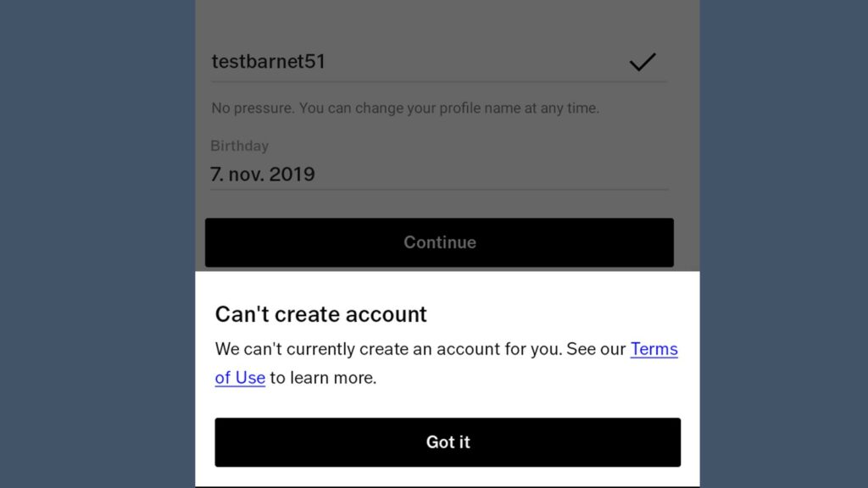The width and height of the screenshot is (868, 488).
Task: Click the 'to learn more.' text
Action: click(x=323, y=377)
